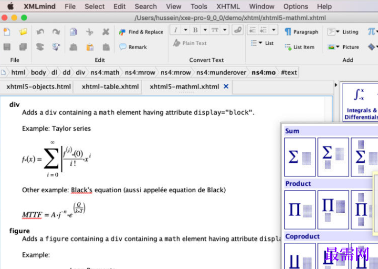The height and width of the screenshot is (269, 378).
Task: Cut selection with the scissors icon
Action: point(90,32)
